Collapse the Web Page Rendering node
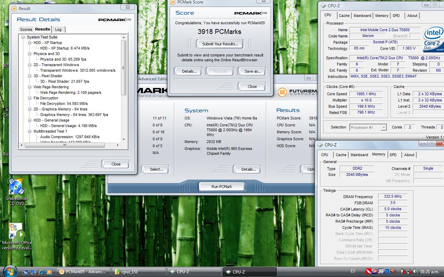Image resolution: width=444 pixels, height=277 pixels. click(x=30, y=87)
